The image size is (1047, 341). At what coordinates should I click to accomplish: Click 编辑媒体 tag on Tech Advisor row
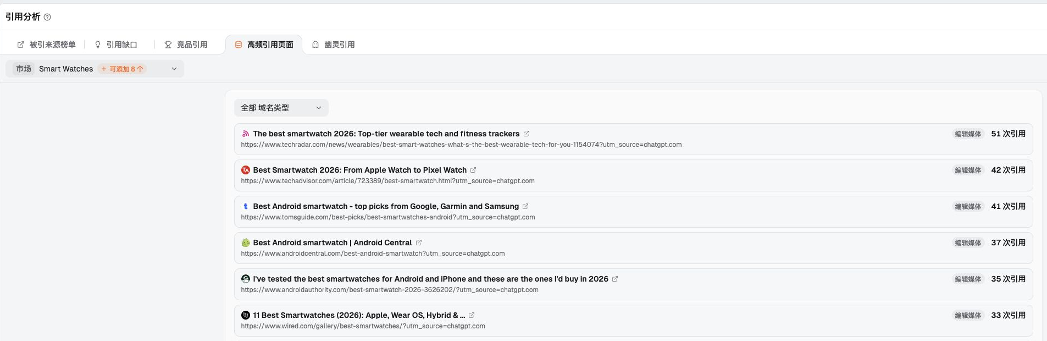(968, 170)
